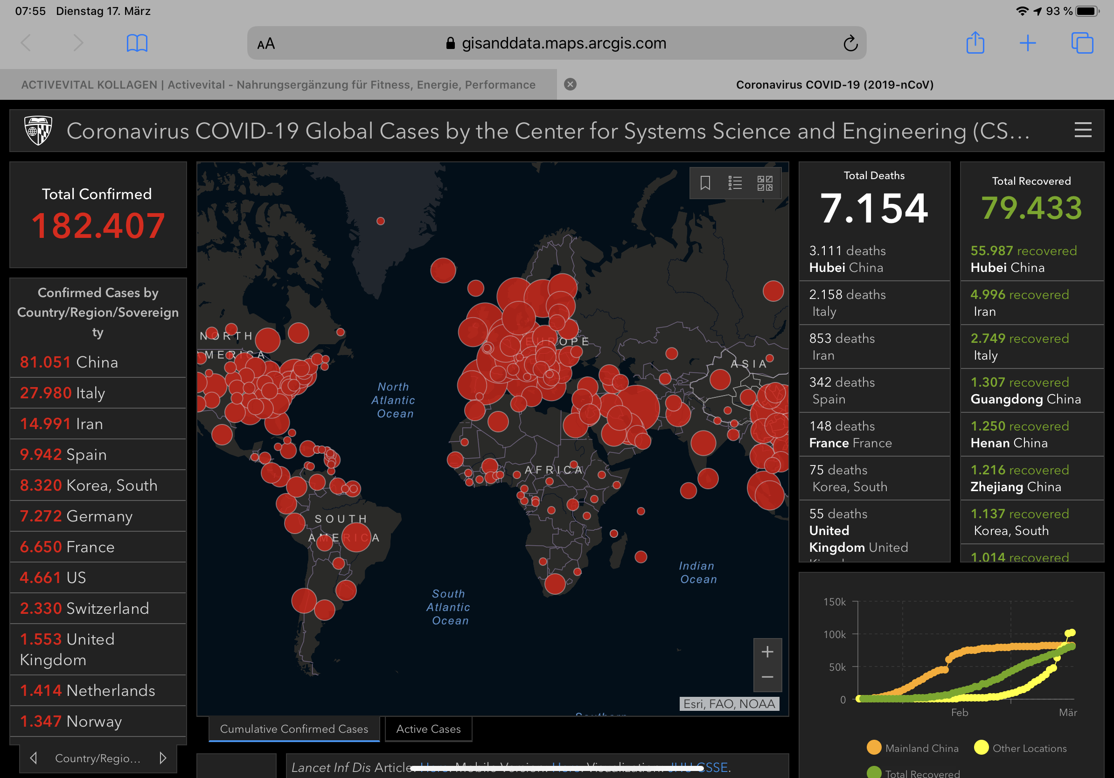Click the 1.137 recovered Korea, South entry
Screen dimensions: 1114x778
pos(1031,522)
